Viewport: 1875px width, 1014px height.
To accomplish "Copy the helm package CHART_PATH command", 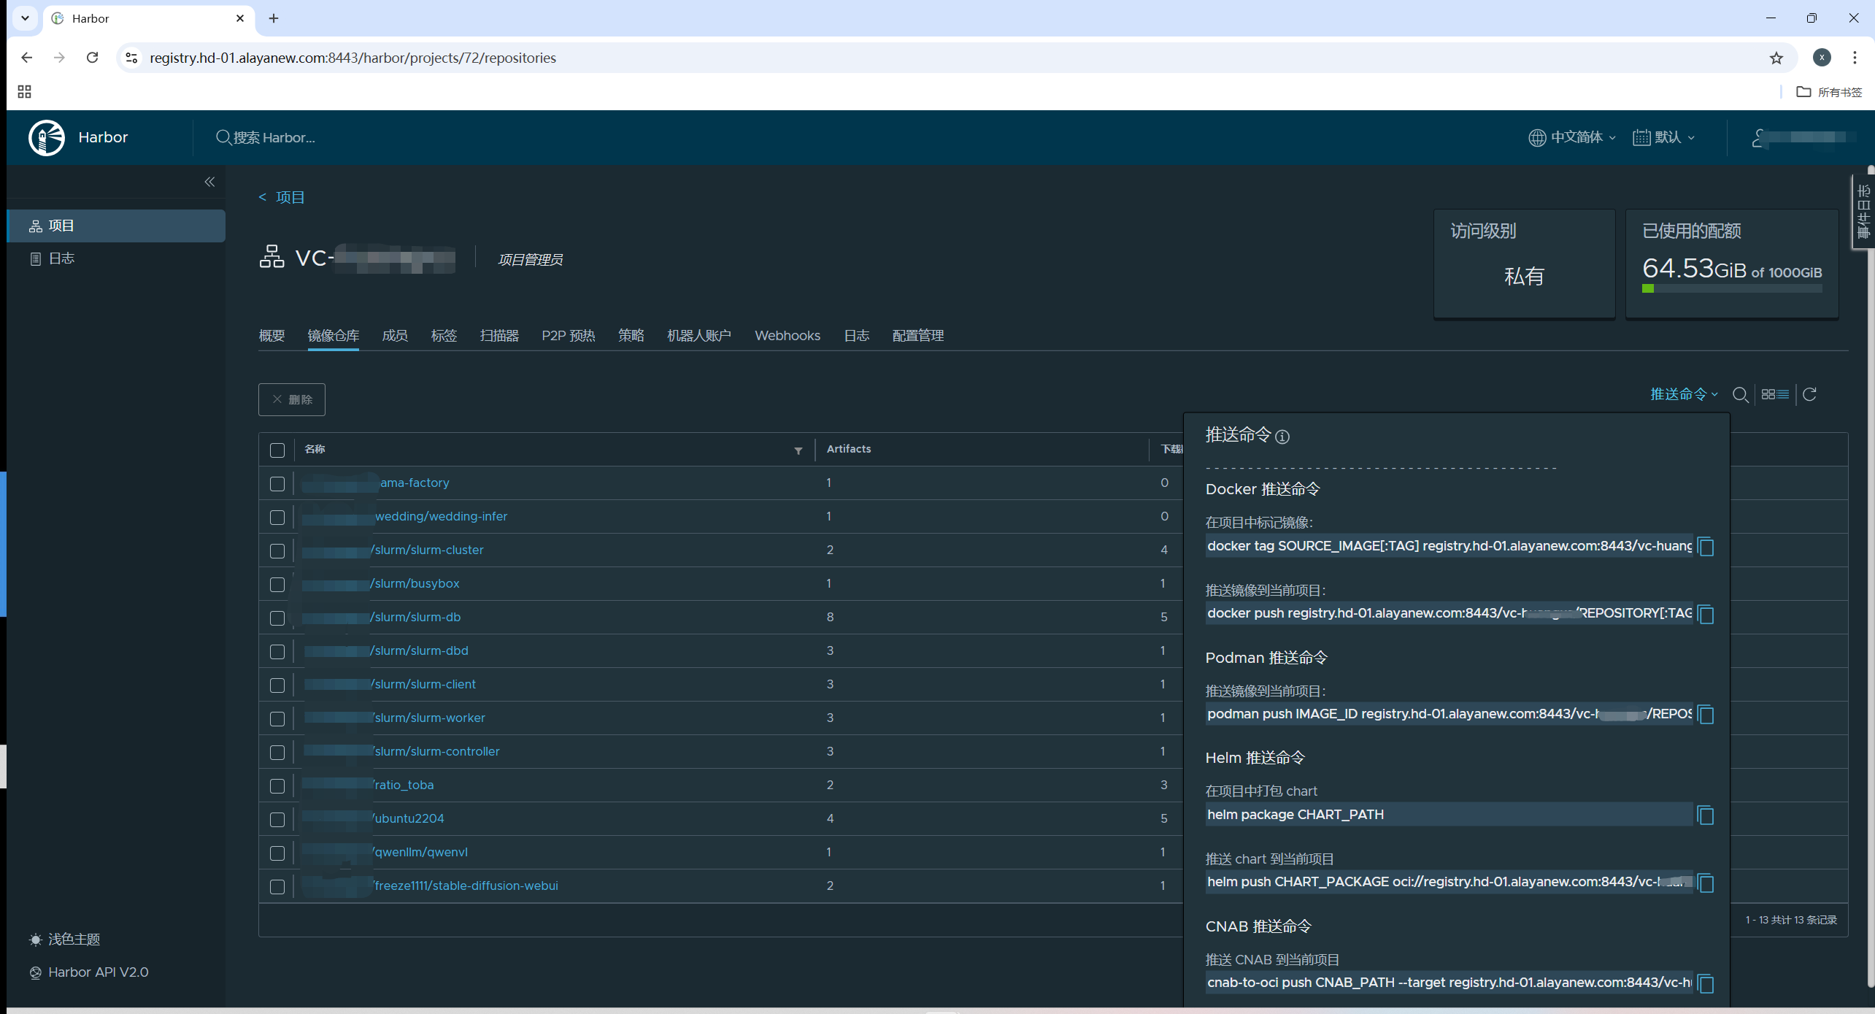I will tap(1706, 815).
